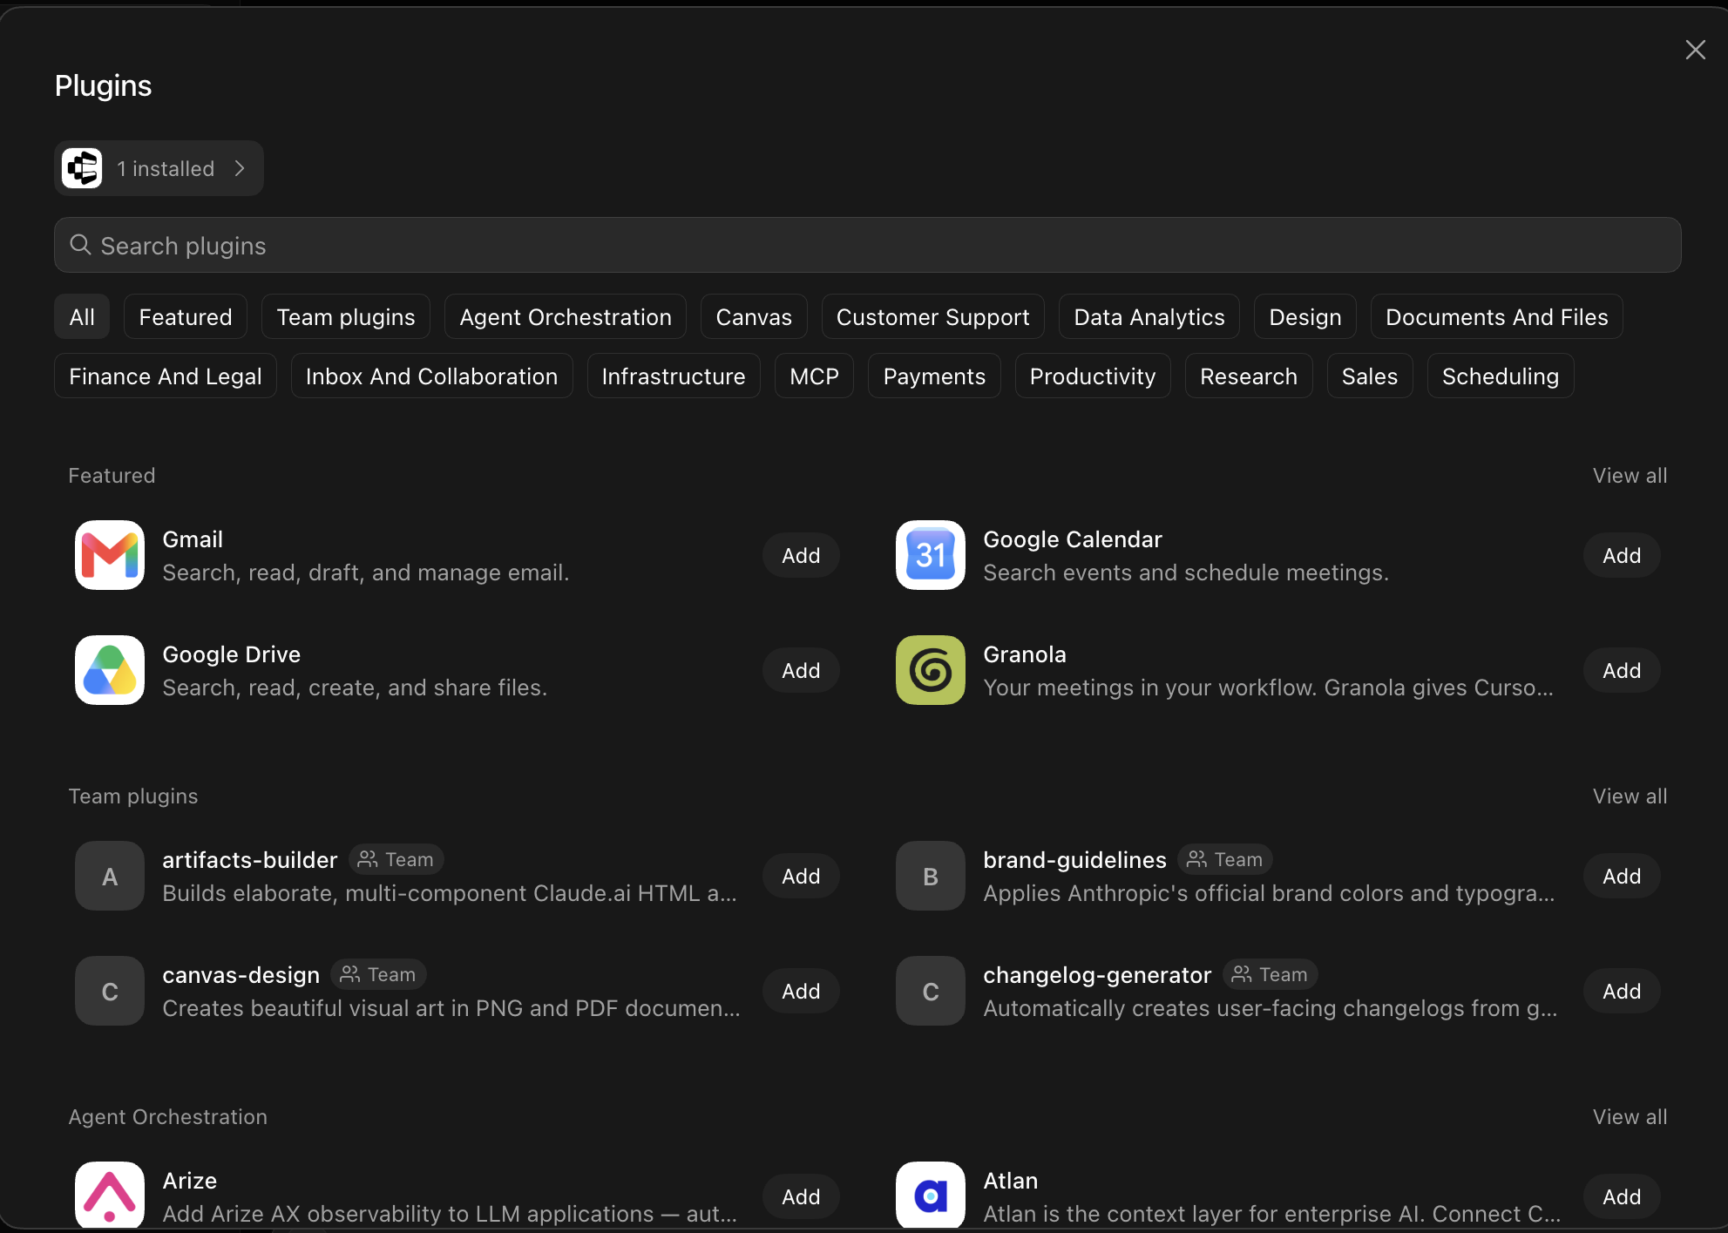Screen dimensions: 1728x1233
Task: Show Productivity category plugins
Action: pos(1093,376)
